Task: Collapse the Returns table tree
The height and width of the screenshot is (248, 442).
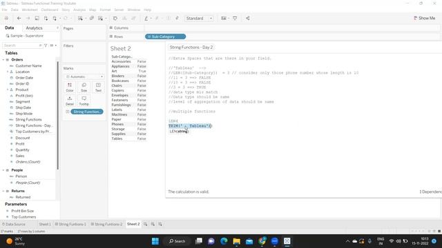Action: pos(3,191)
